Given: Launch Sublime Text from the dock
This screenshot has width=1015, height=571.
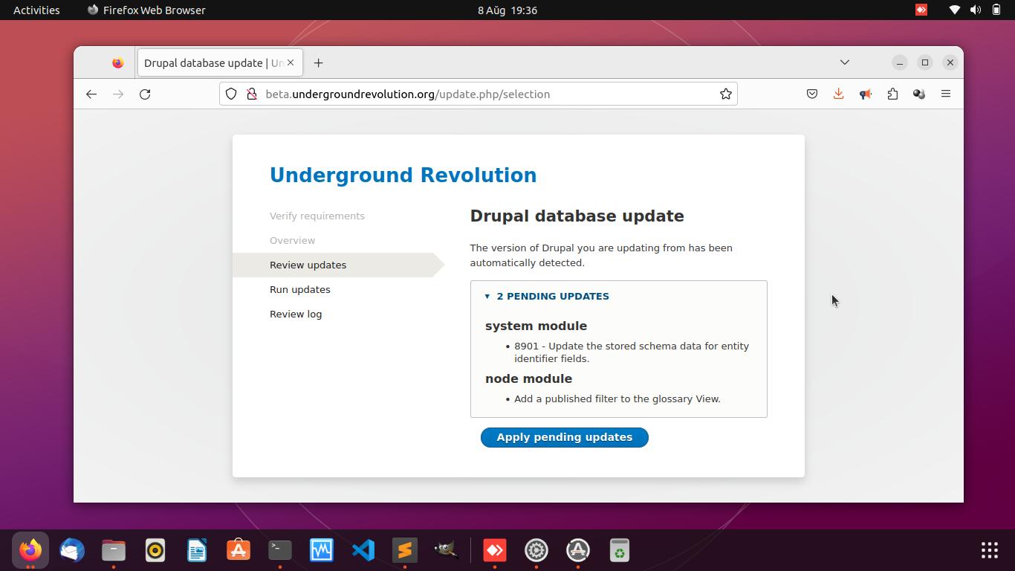Looking at the screenshot, I should pyautogui.click(x=405, y=550).
